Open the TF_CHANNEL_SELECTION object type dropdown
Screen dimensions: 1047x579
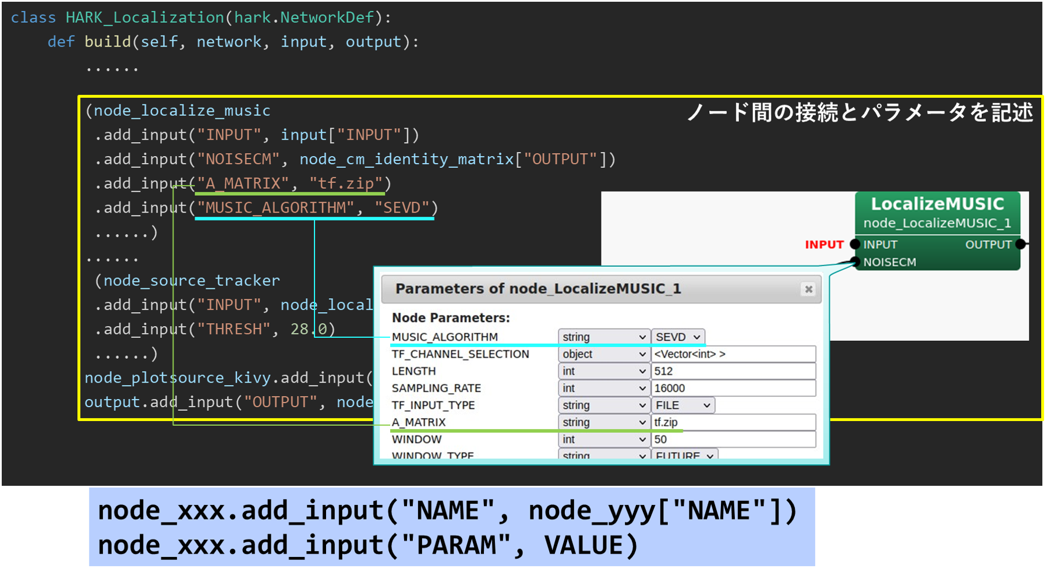604,354
